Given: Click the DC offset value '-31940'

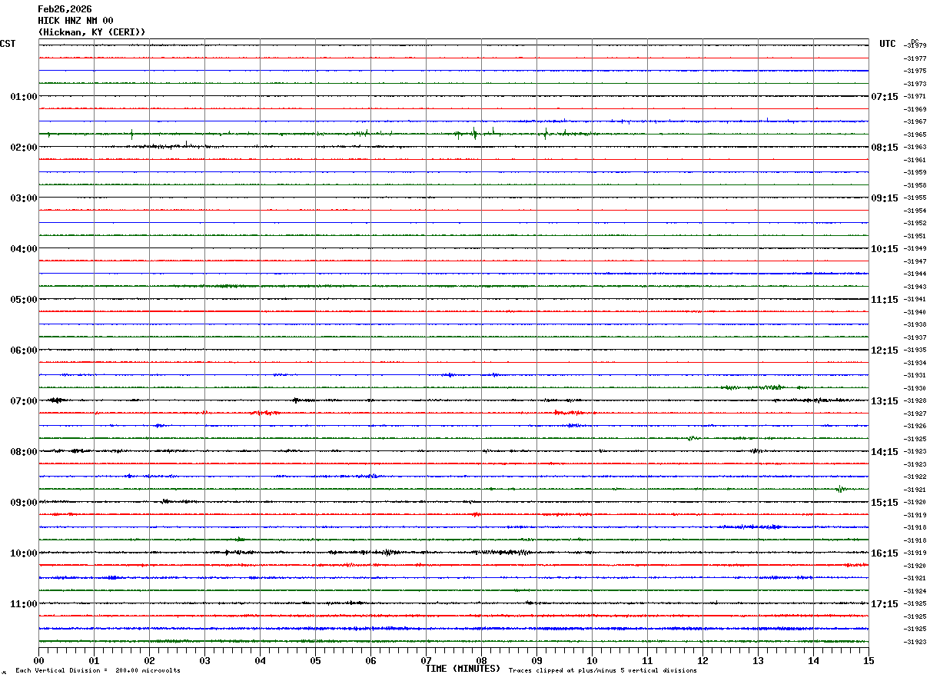Looking at the screenshot, I should coord(915,312).
